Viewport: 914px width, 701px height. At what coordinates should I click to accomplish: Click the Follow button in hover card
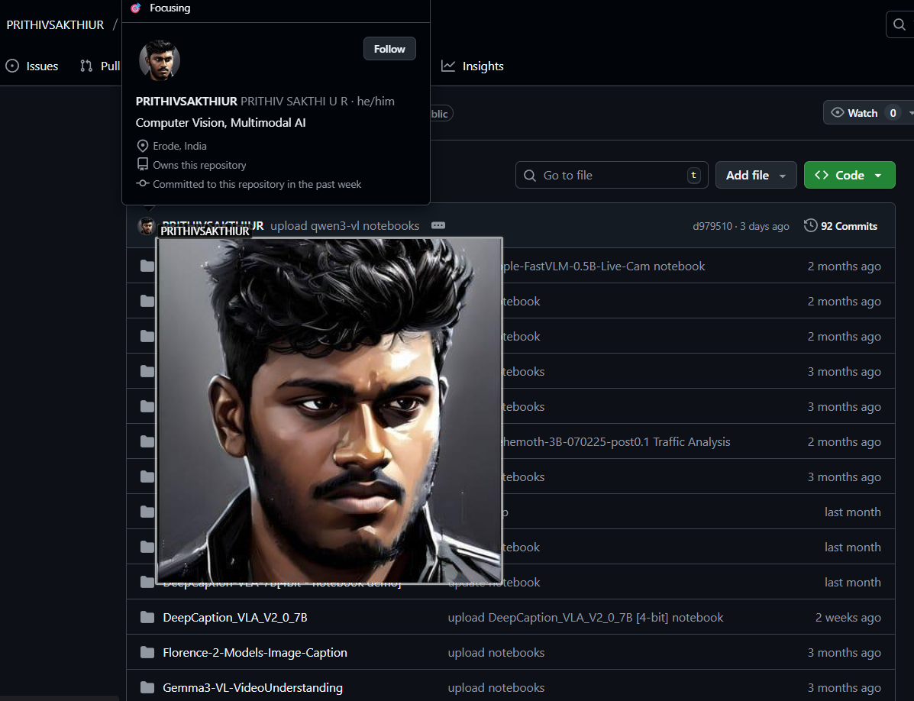click(x=389, y=49)
